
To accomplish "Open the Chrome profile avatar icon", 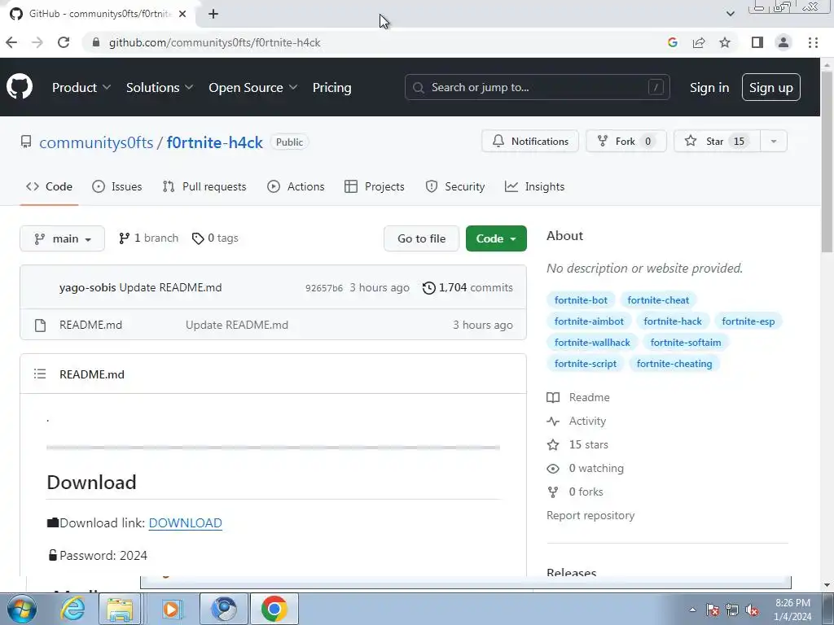I will coord(783,42).
